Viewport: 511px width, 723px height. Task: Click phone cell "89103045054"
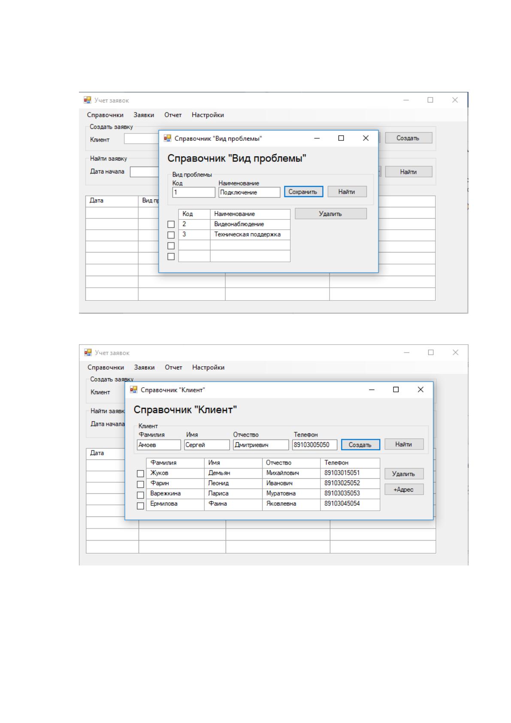(x=350, y=504)
